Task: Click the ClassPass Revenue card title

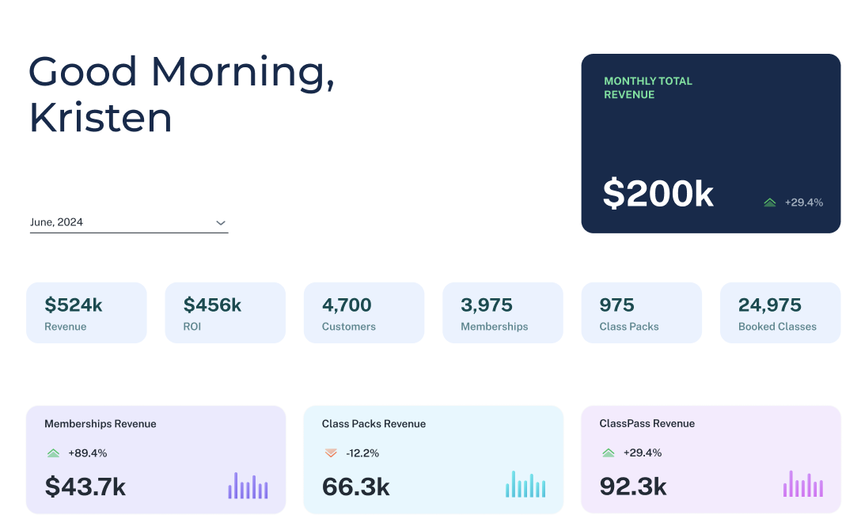Action: (647, 424)
